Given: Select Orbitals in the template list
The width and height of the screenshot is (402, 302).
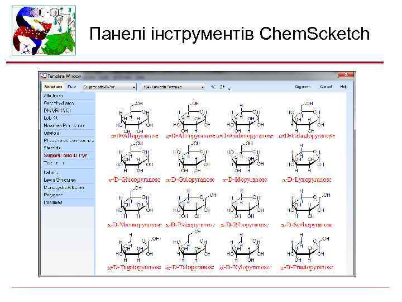Looking at the screenshot, I should click(68, 133).
